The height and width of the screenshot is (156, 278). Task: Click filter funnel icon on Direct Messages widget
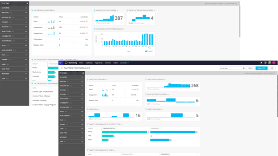[x=146, y=109]
